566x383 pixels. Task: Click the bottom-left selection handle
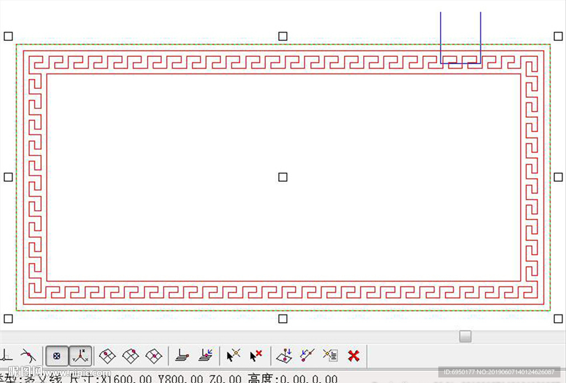(x=8, y=319)
